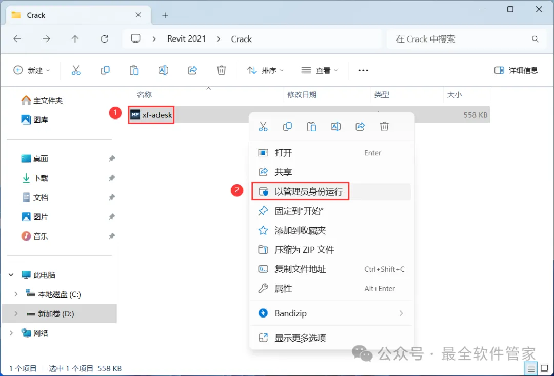Click the Copy icon in the toolbar
Image resolution: width=554 pixels, height=376 pixels.
tap(105, 70)
